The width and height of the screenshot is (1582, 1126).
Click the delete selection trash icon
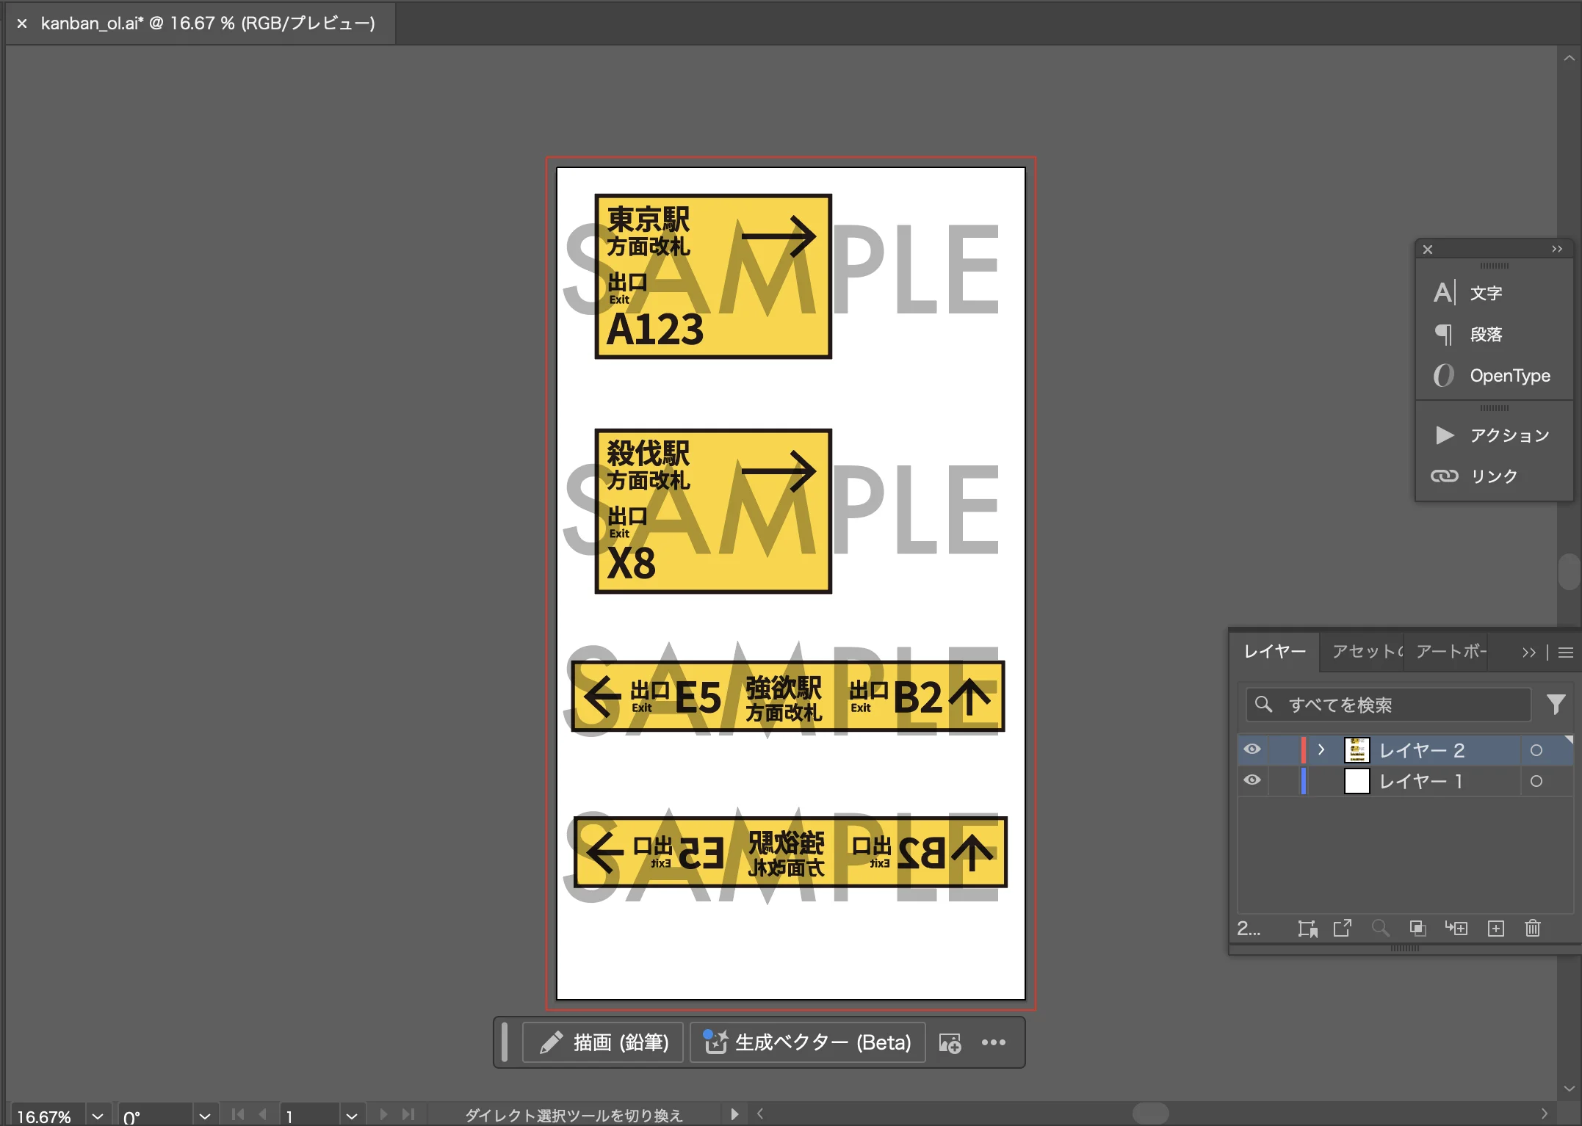(x=1533, y=929)
